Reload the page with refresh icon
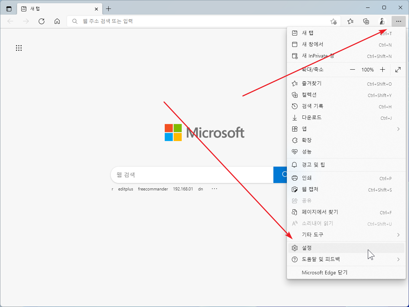This screenshot has width=409, height=307. click(42, 21)
